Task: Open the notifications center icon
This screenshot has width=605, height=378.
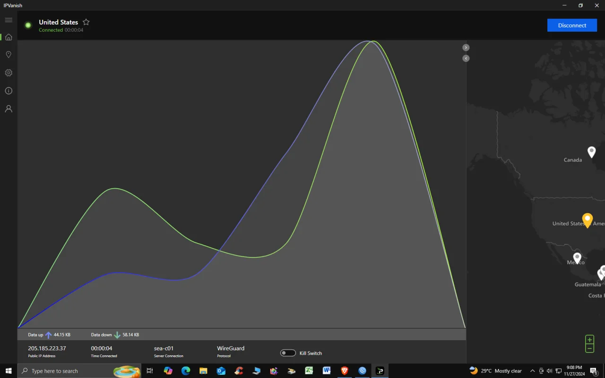Action: point(594,371)
